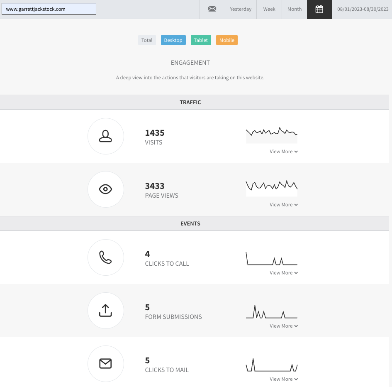Expand View More under Visits
392x387 pixels.
(283, 152)
